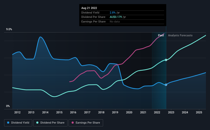This screenshot has width=210, height=130.
Task: Click the AU$0.179 Dividend Per Share value
Action: click(116, 17)
